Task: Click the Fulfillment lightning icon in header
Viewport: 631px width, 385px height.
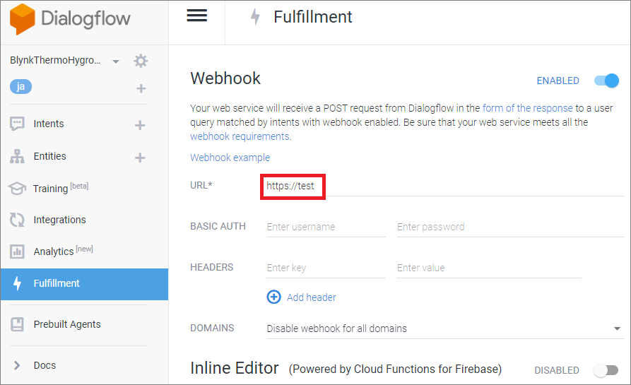Action: pyautogui.click(x=255, y=17)
